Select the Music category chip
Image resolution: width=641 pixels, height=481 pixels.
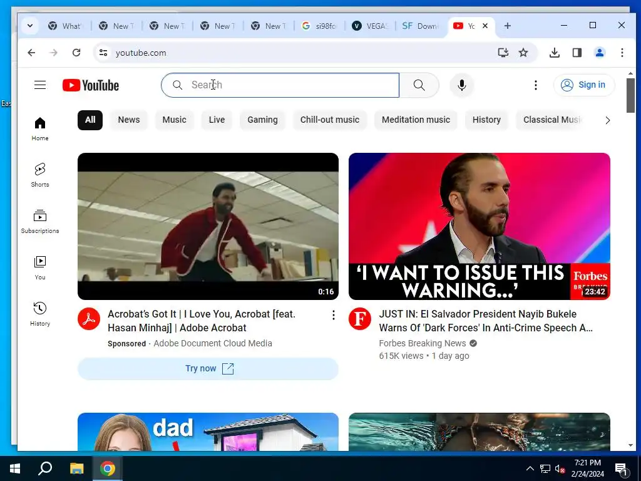174,120
